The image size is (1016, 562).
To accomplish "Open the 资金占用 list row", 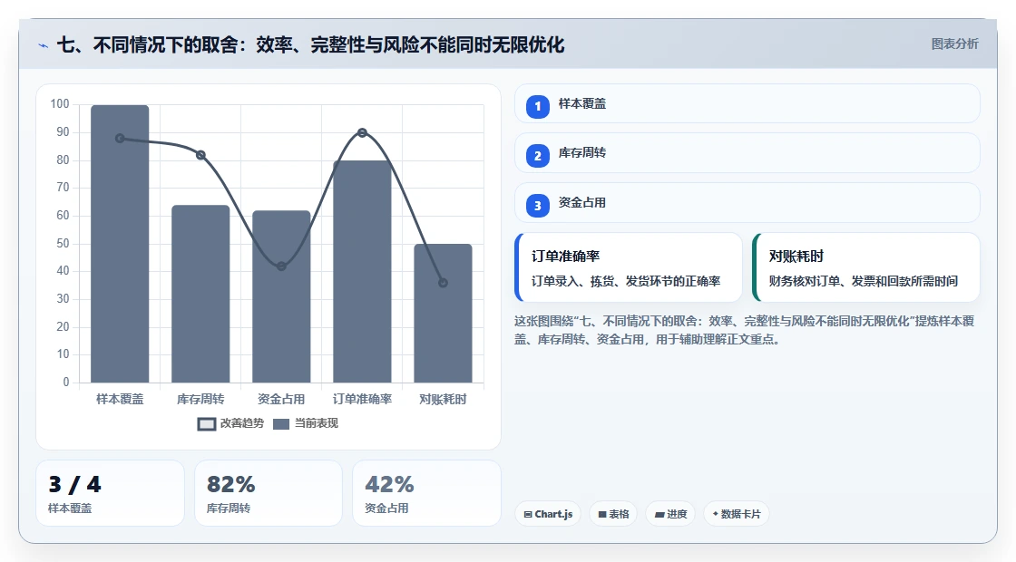I will pyautogui.click(x=747, y=203).
